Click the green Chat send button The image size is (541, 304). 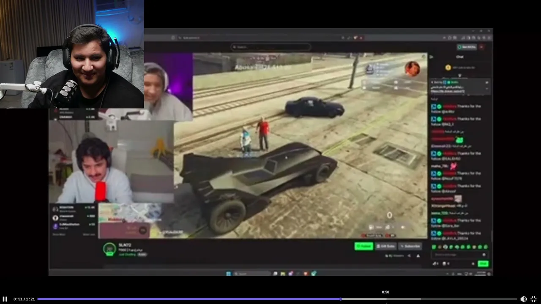click(x=483, y=263)
